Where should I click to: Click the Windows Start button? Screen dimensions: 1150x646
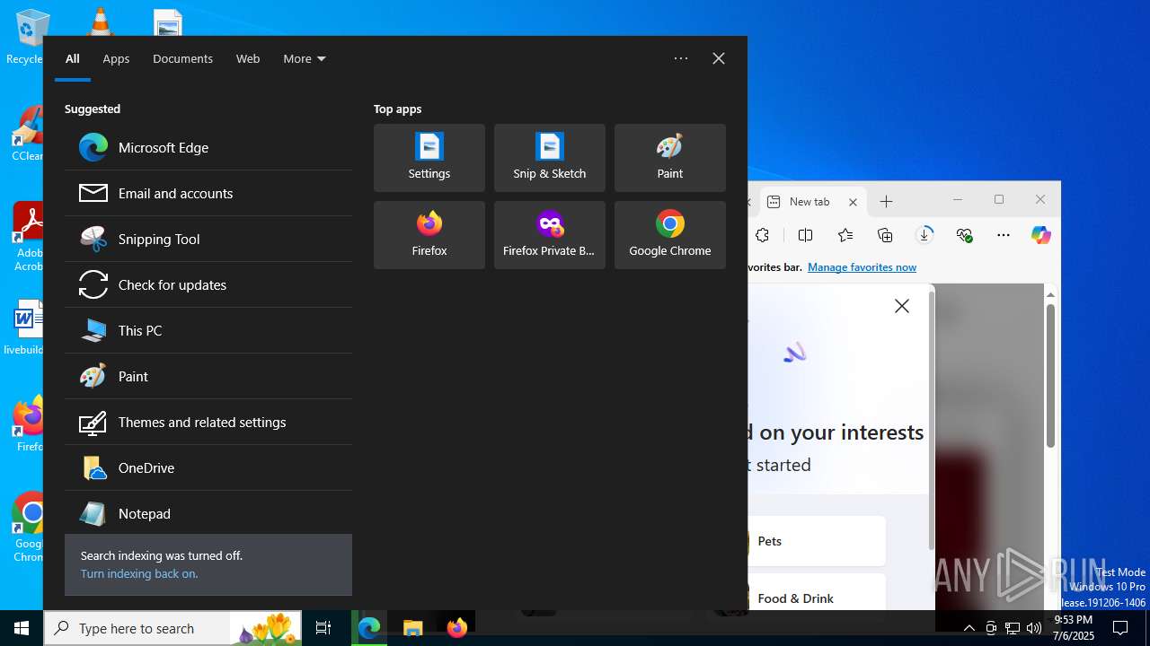click(x=22, y=628)
